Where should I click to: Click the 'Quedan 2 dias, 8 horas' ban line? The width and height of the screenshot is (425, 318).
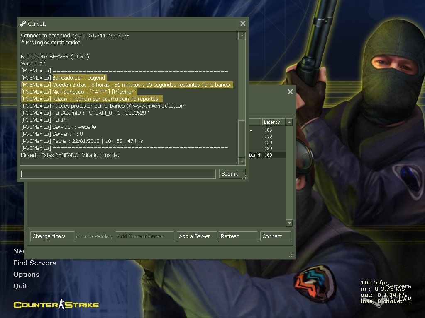pyautogui.click(x=126, y=84)
